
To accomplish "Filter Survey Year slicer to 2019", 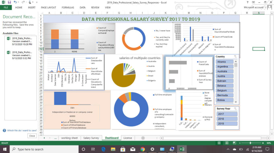I will [227, 123].
